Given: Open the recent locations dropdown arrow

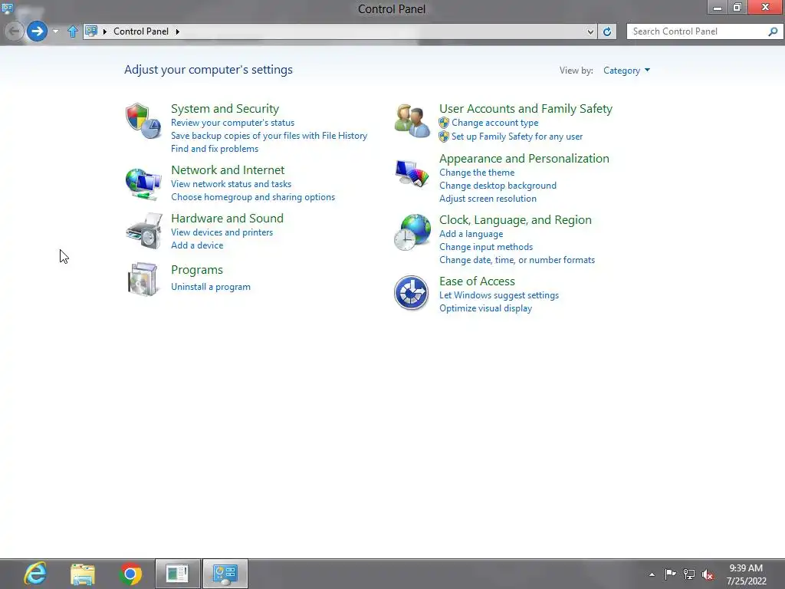Looking at the screenshot, I should point(55,31).
